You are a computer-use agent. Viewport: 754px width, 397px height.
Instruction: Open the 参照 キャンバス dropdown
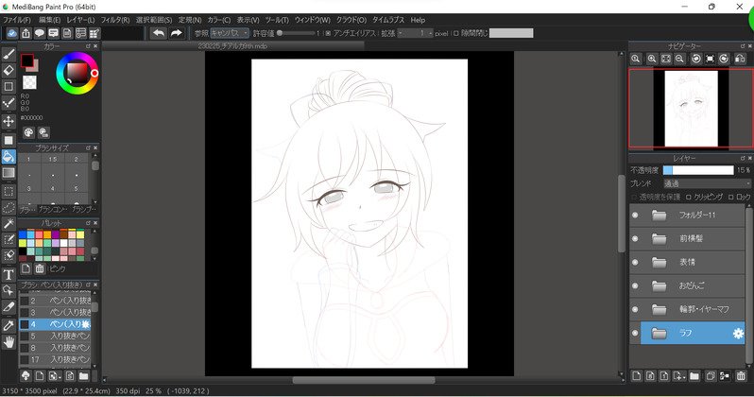(x=230, y=33)
